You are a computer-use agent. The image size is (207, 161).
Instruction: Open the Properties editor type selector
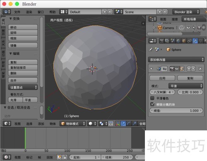coord(152,41)
